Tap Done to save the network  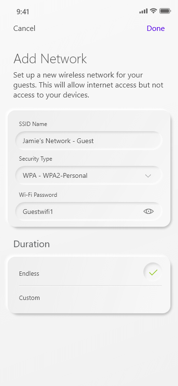156,29
